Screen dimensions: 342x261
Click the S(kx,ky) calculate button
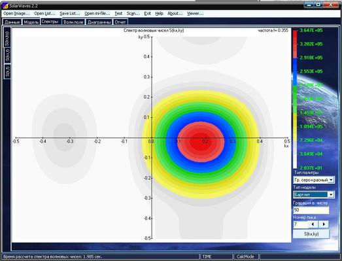[311, 234]
